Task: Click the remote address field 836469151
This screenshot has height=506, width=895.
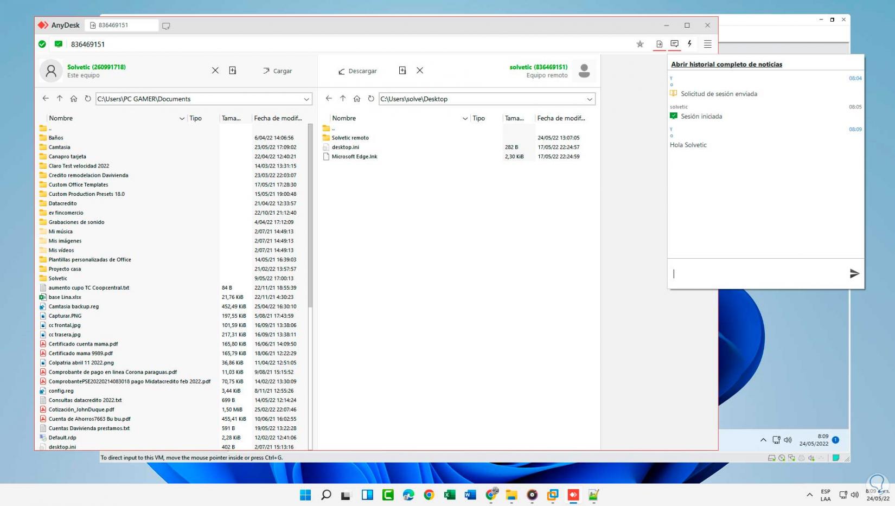Action: pos(88,44)
